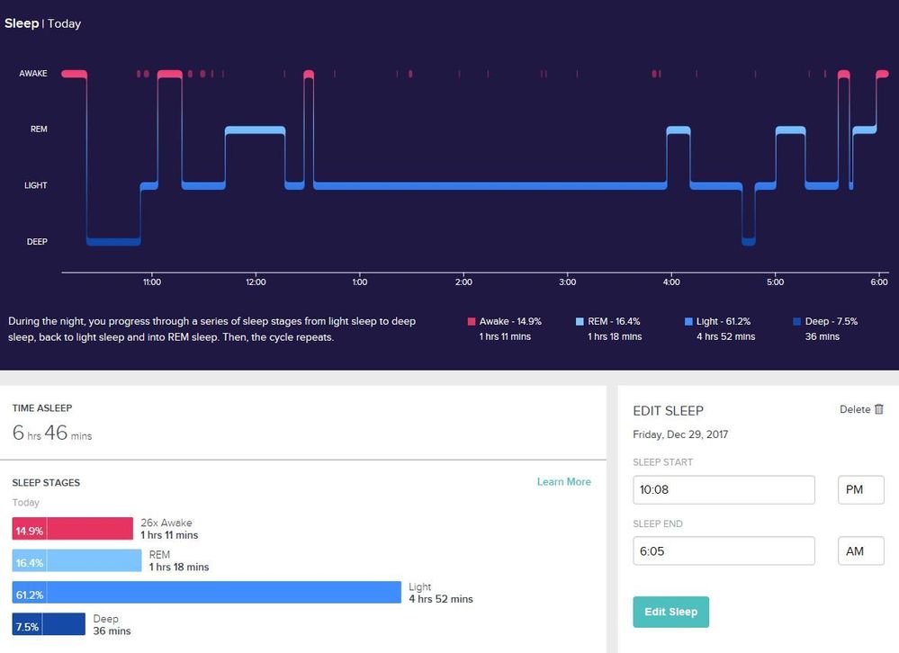Screen dimensions: 899x653
Task: Click the Sleep Start time field
Action: coord(724,489)
